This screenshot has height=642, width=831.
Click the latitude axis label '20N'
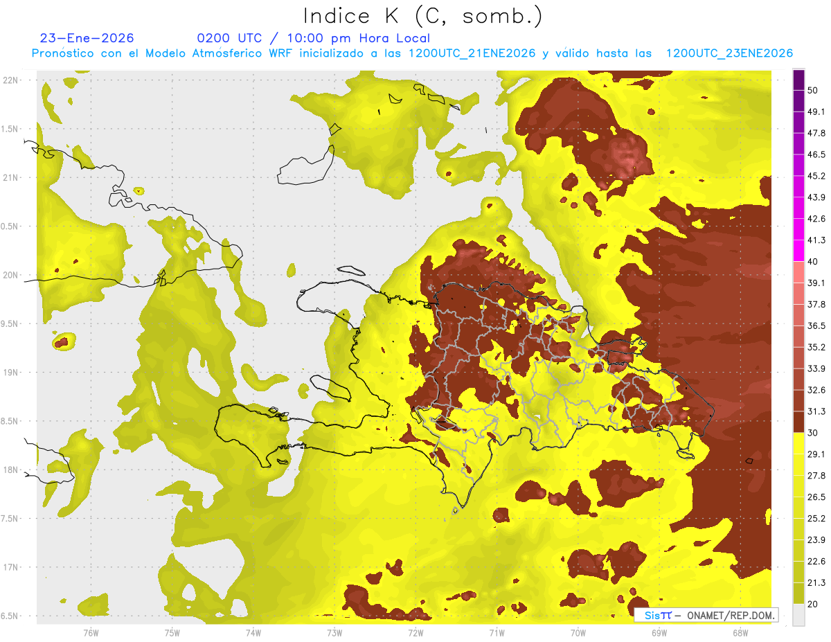[10, 276]
